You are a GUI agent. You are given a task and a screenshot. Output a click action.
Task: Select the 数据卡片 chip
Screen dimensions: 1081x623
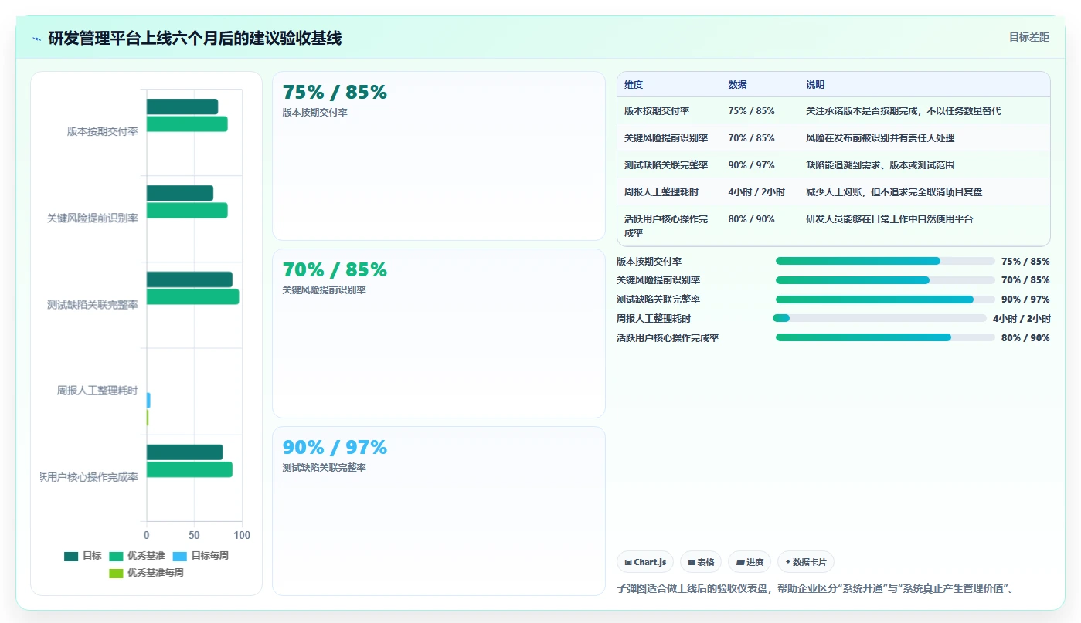coord(806,562)
